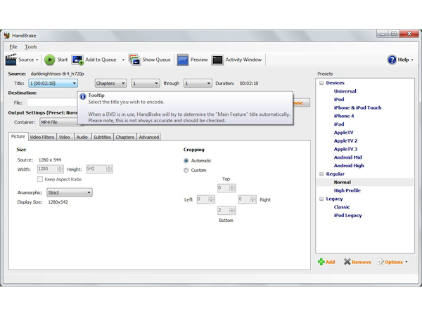The image size is (422, 316).
Task: Select the AppleTV 2 preset
Action: pyautogui.click(x=345, y=141)
